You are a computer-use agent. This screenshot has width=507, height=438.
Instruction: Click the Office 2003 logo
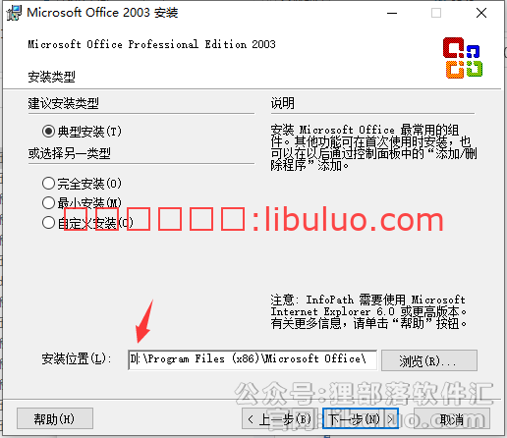coord(463,58)
